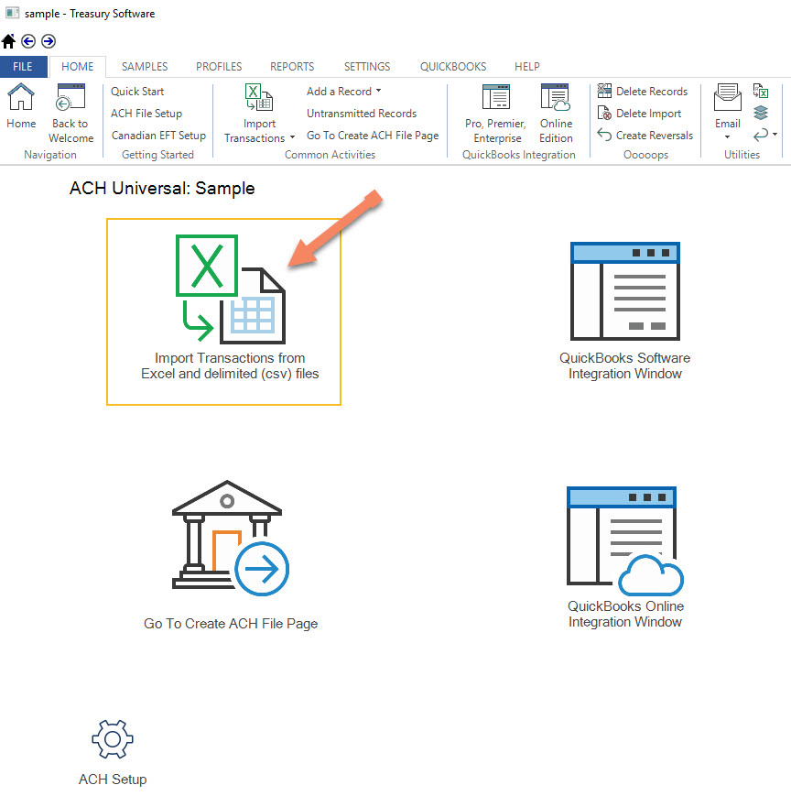Select the HOME ribbon tab
791x796 pixels.
78,67
